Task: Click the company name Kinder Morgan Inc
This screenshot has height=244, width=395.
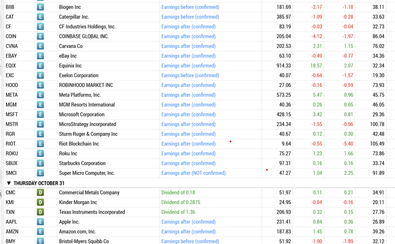Action: [78, 202]
